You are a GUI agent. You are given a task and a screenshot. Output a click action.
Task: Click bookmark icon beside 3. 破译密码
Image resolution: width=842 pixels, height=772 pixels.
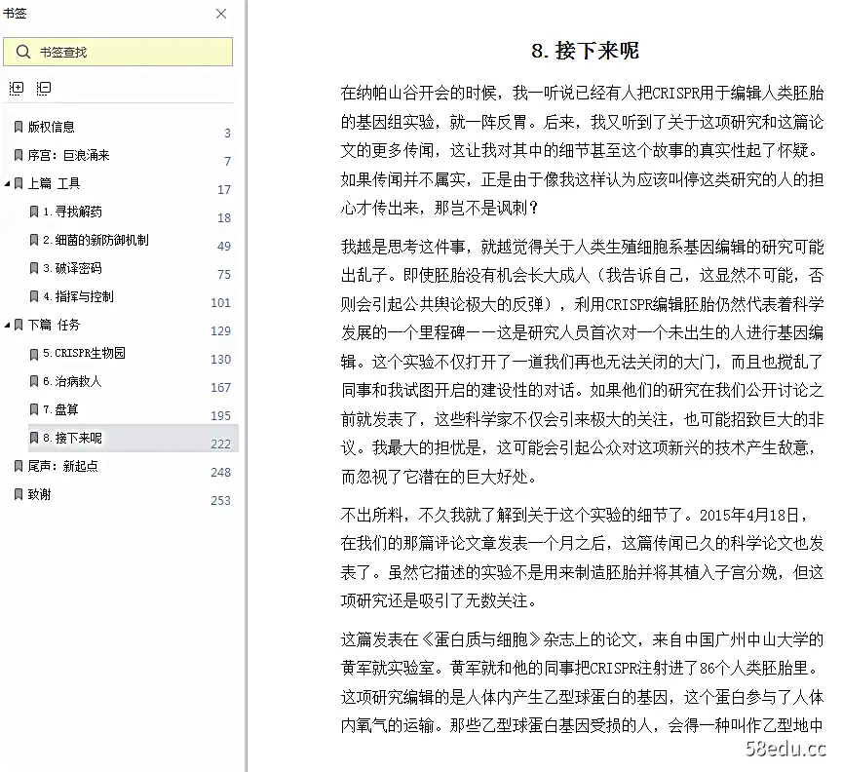[x=34, y=268]
